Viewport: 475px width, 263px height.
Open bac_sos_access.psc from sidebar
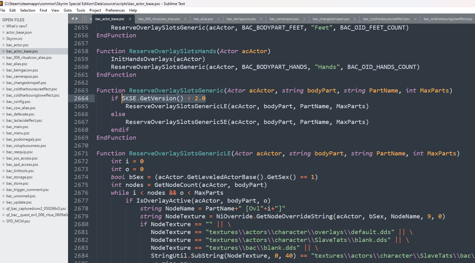click(x=22, y=158)
